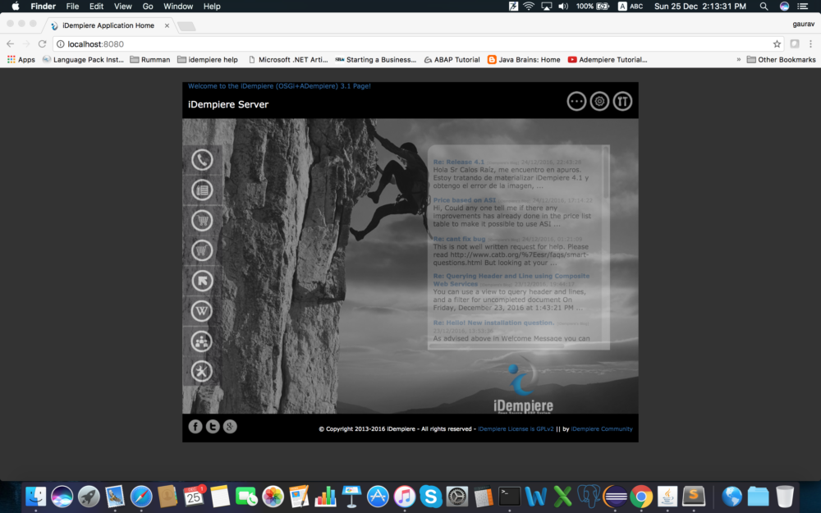Viewport: 821px width, 513px height.
Task: Select the iDempiere Application Home tab
Action: [x=109, y=25]
